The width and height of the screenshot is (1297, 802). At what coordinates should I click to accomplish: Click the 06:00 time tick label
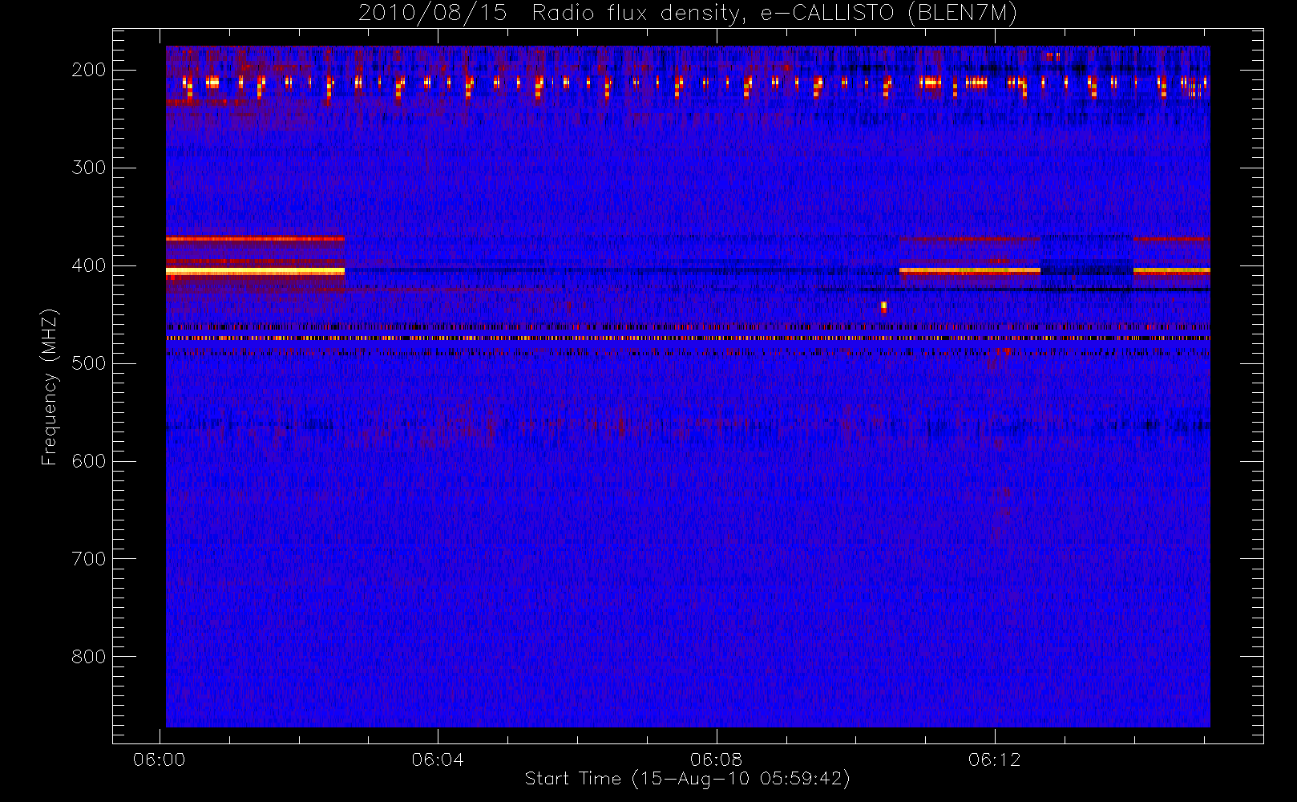pyautogui.click(x=160, y=759)
